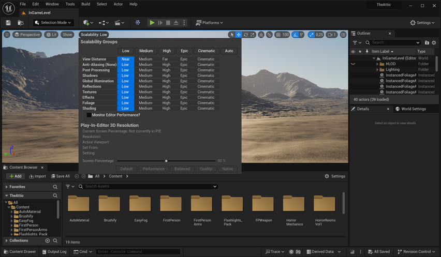Open the Tools menu
441x257 pixels.
click(70, 4)
